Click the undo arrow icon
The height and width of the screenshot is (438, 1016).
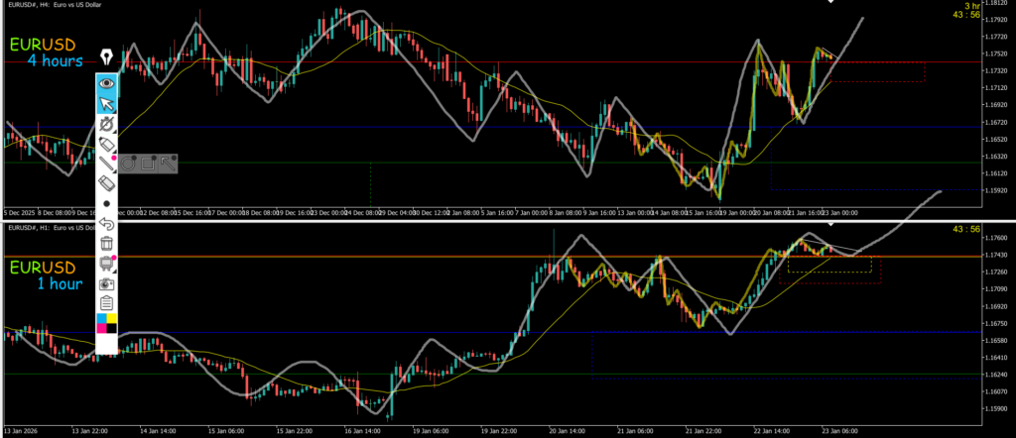[x=107, y=223]
